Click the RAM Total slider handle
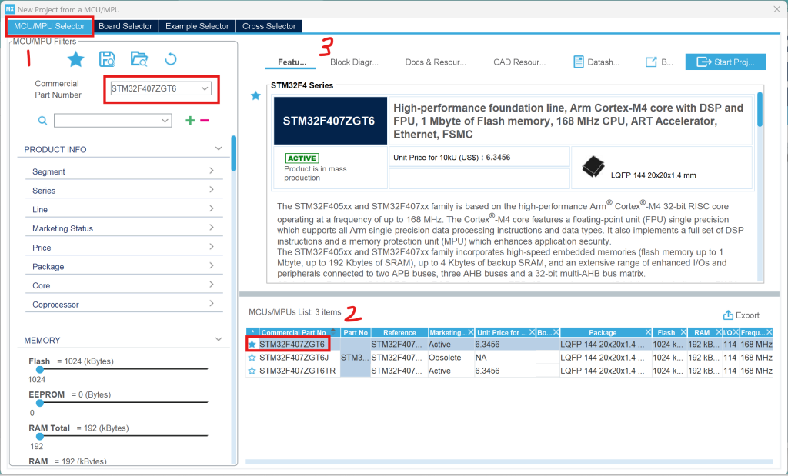 (x=40, y=436)
